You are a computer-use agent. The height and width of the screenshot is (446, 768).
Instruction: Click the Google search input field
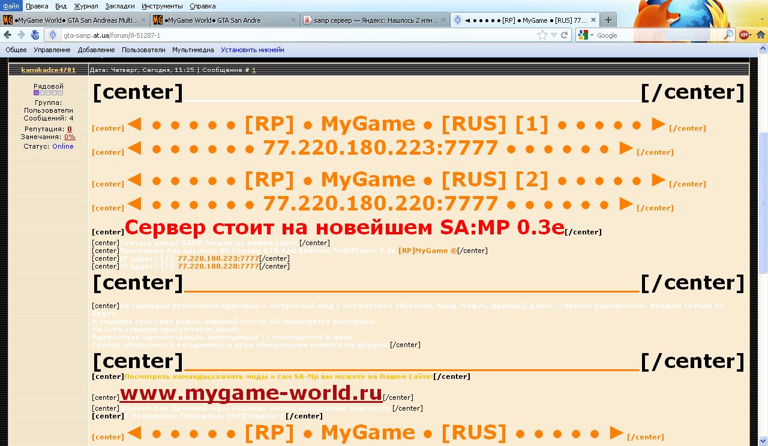(x=659, y=35)
